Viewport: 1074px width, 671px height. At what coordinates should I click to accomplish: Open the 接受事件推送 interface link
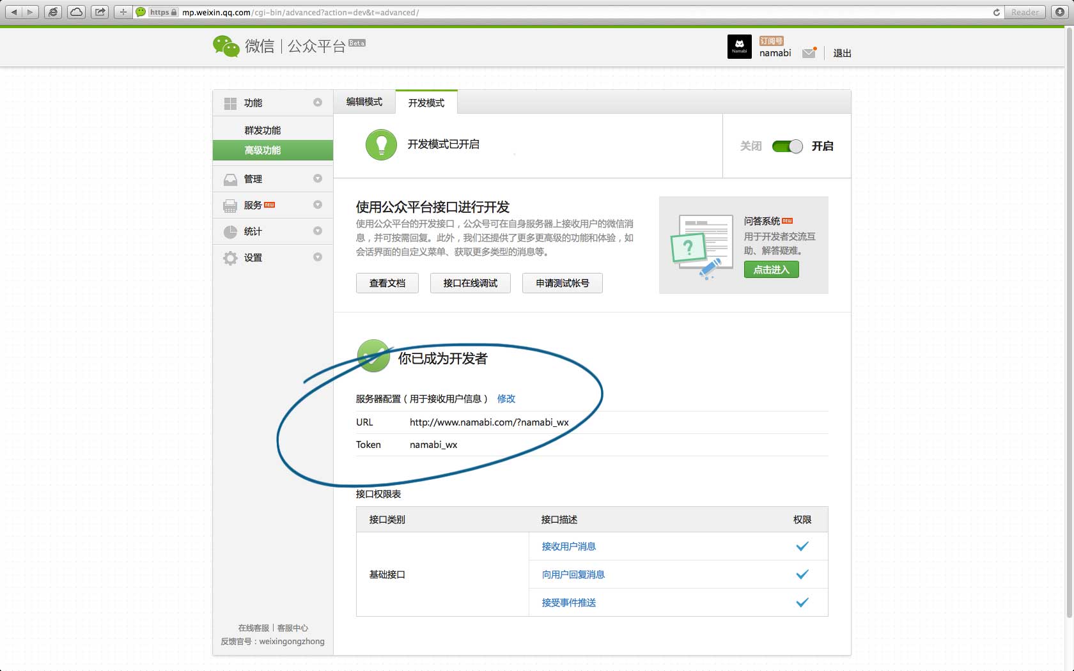pyautogui.click(x=569, y=603)
